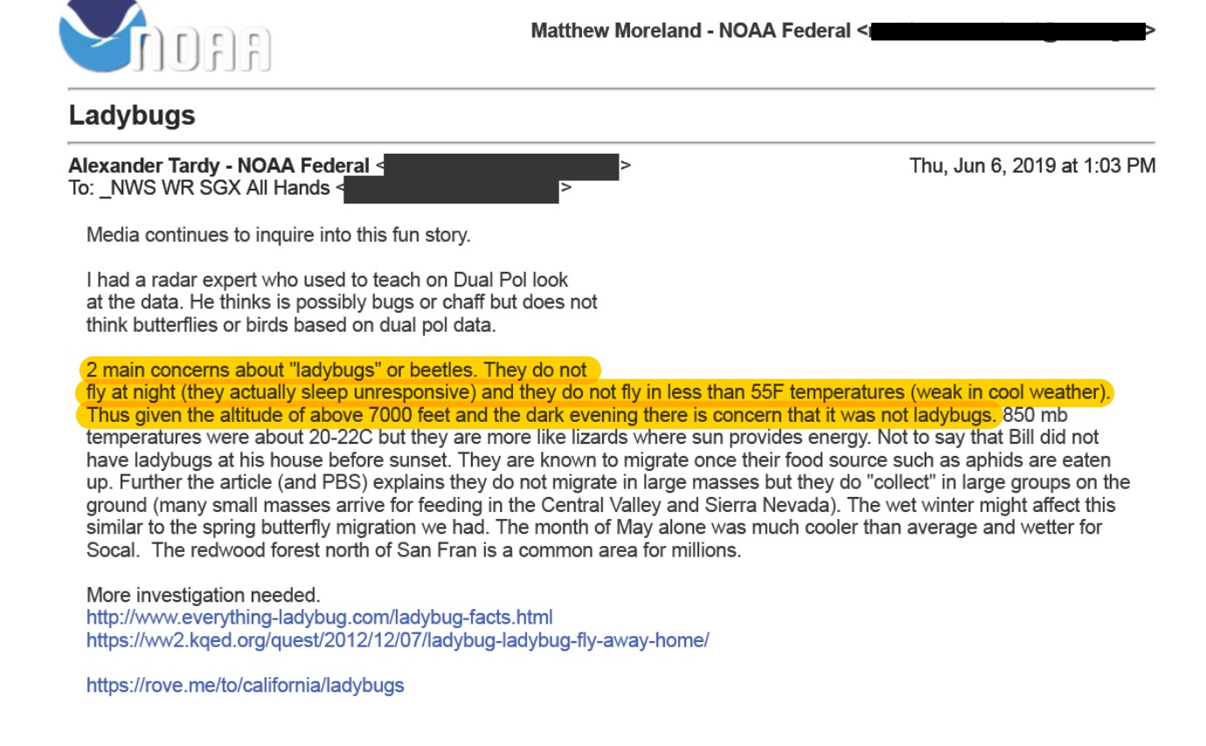1206x746 pixels.
Task: Click the Ladybugs subject heading
Action: click(132, 115)
